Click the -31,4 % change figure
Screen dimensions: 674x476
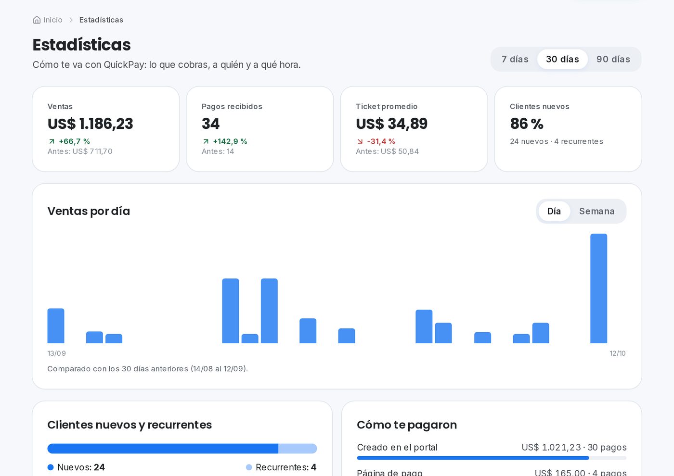coord(381,141)
